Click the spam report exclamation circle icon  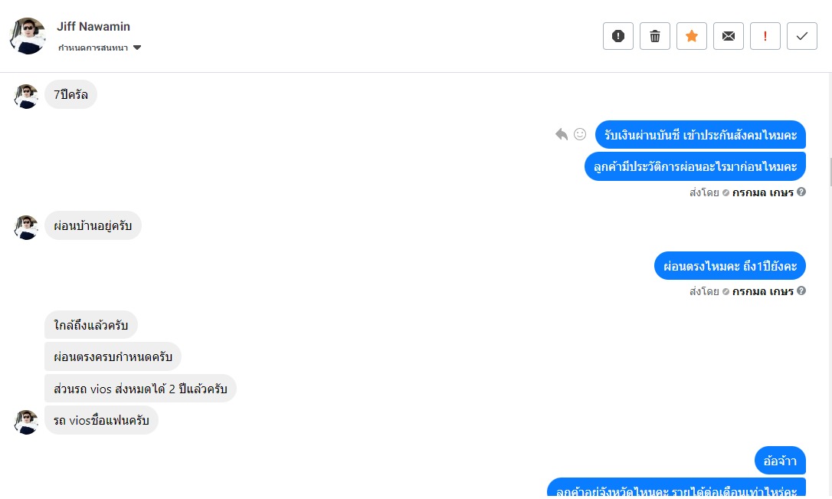click(617, 36)
